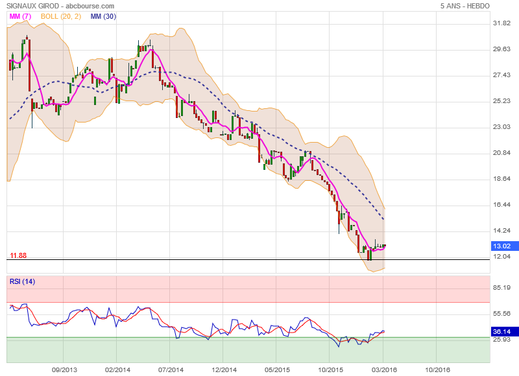This screenshot has width=519, height=376.
Task: Click the RSI (14) indicator label
Action: (22, 282)
